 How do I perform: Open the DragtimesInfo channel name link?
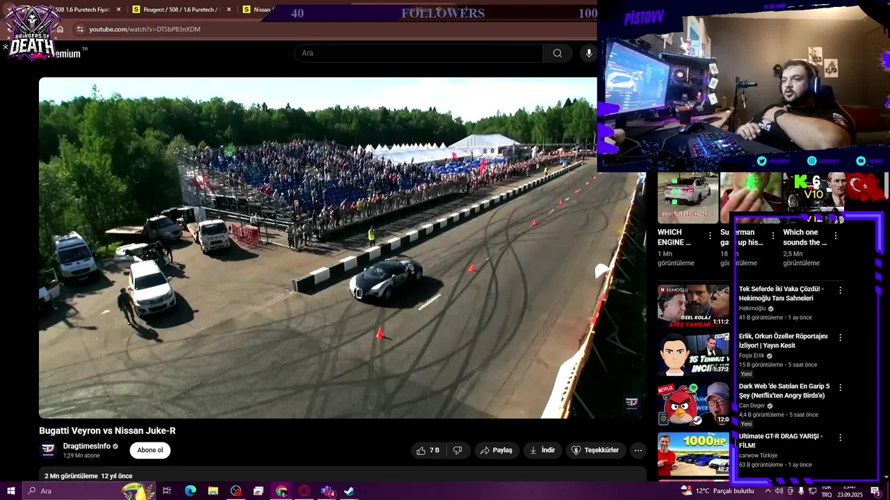(86, 446)
